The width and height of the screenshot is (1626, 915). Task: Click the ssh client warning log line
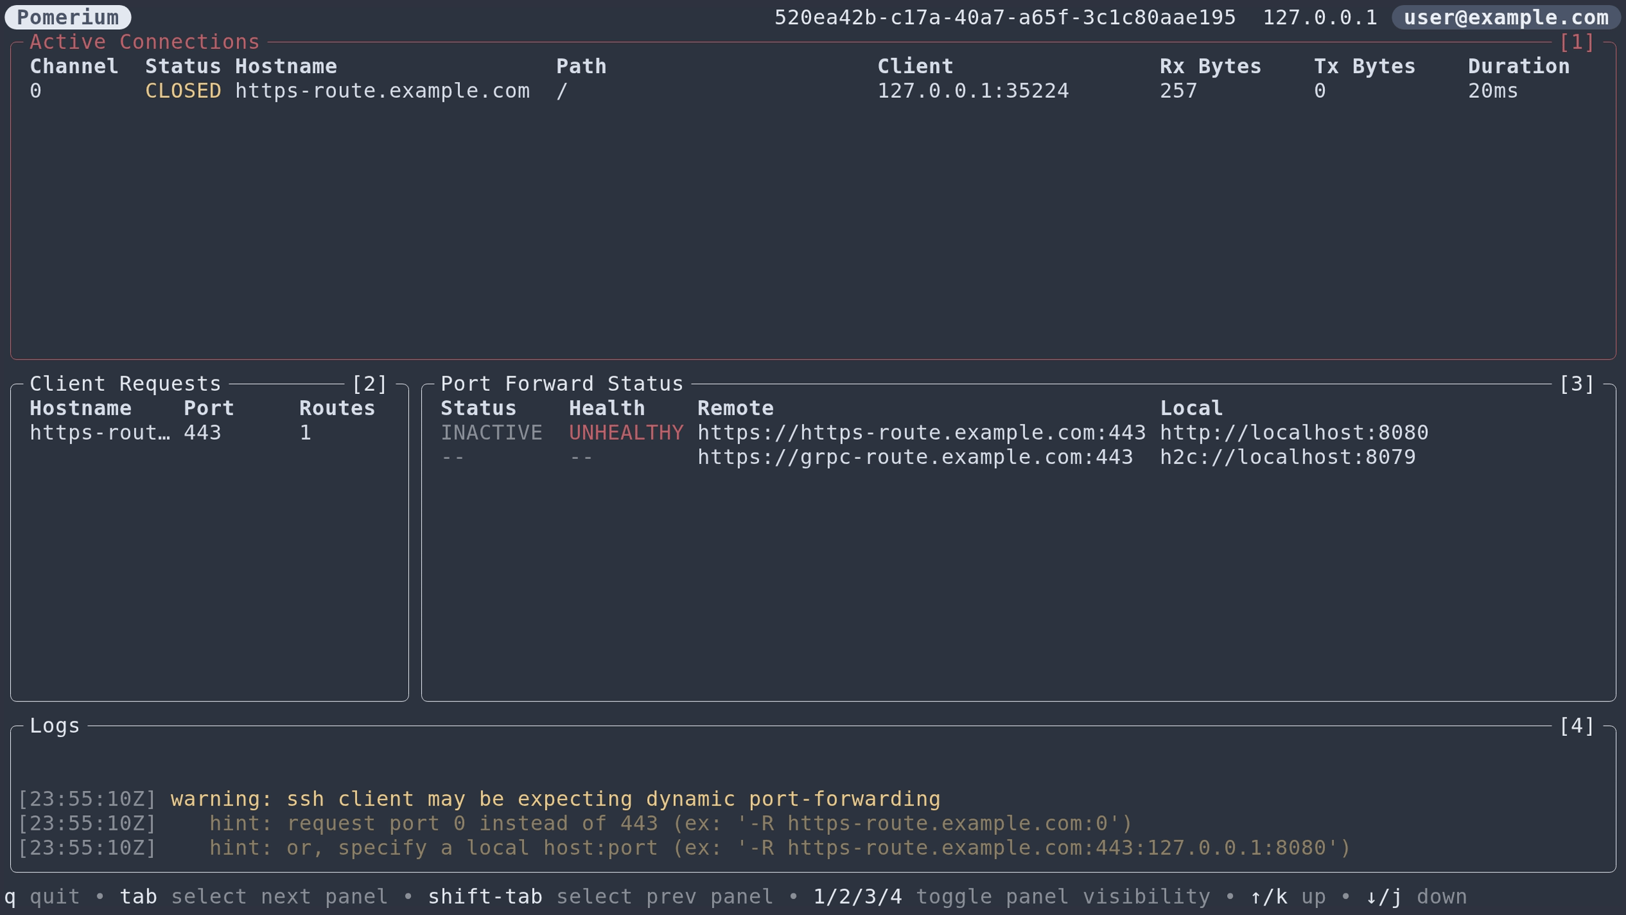(x=555, y=799)
